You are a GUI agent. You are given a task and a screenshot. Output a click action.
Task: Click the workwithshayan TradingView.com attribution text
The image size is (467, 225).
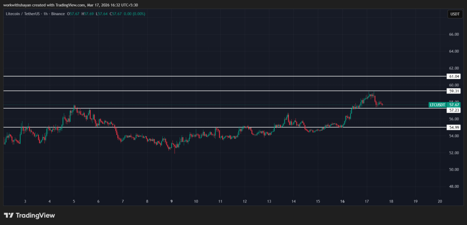click(70, 5)
